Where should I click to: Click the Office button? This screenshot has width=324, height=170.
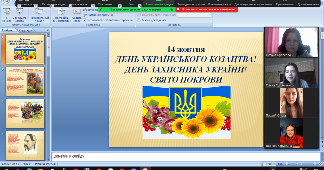click(x=6, y=2)
